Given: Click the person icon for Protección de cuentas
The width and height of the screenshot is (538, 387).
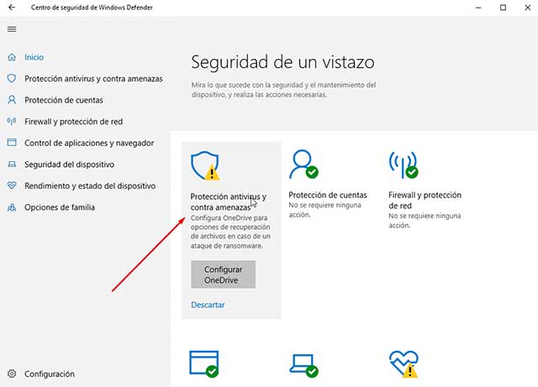Looking at the screenshot, I should coord(12,100).
